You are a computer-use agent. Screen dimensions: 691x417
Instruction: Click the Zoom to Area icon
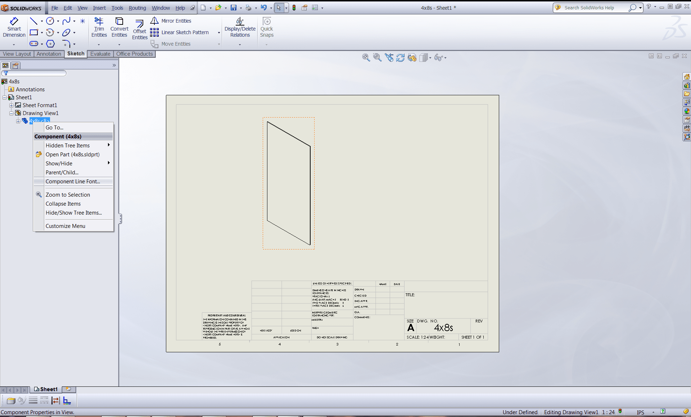(x=377, y=58)
